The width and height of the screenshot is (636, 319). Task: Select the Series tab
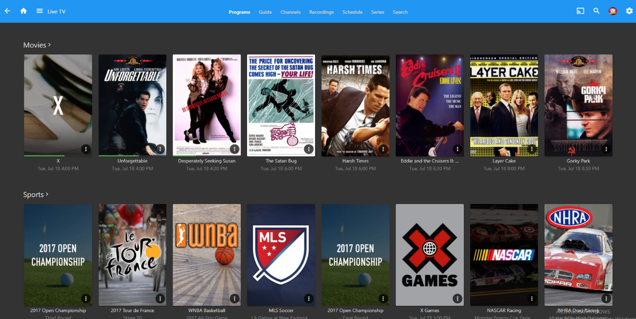(x=378, y=12)
